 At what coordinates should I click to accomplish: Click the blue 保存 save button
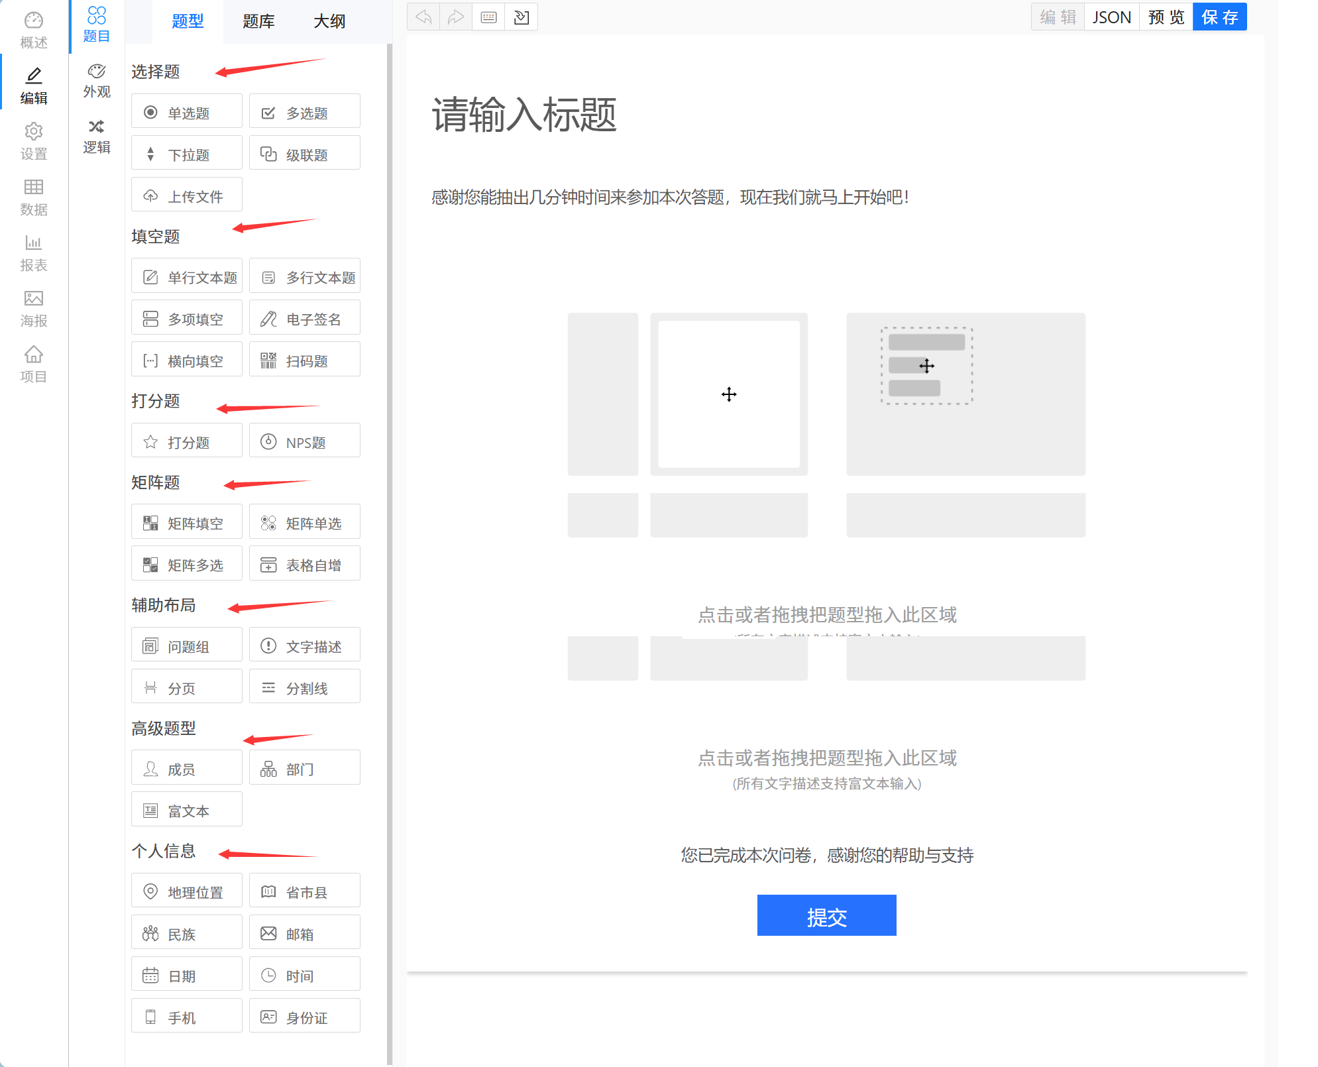(1219, 17)
